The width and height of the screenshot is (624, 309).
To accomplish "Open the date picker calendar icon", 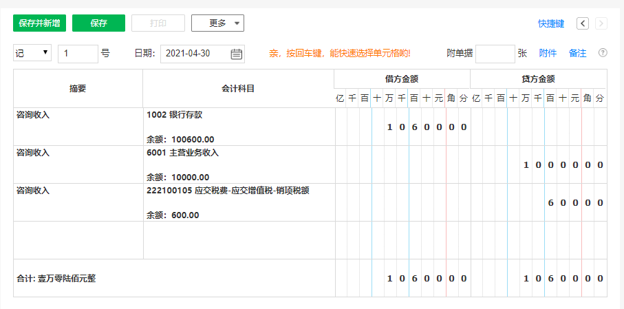I will 237,54.
